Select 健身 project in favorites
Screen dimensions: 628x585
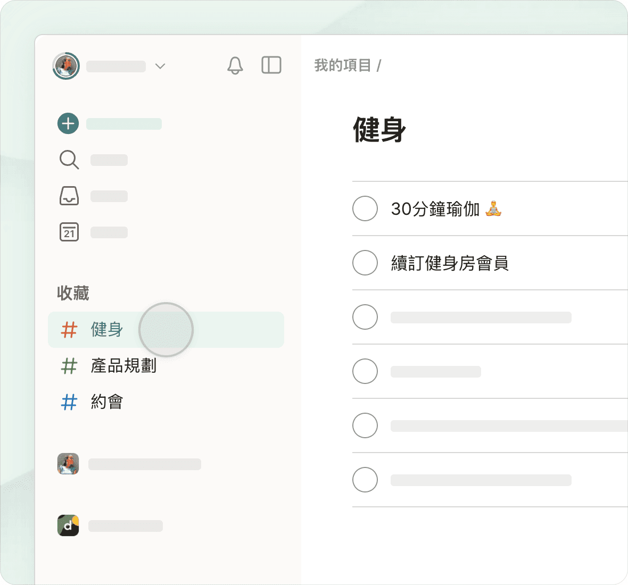(107, 330)
